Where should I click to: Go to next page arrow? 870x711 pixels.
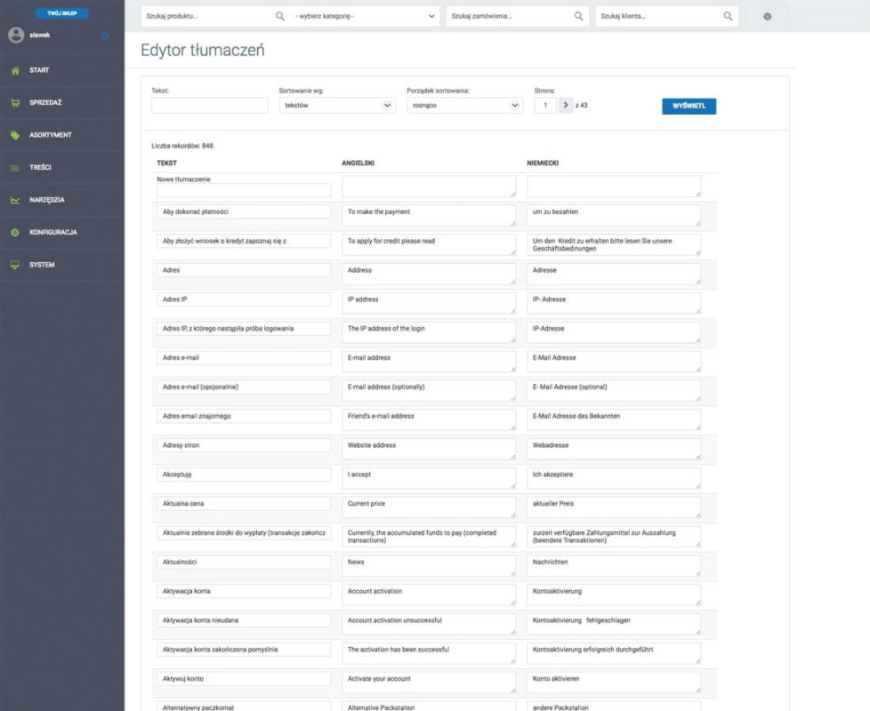[566, 105]
